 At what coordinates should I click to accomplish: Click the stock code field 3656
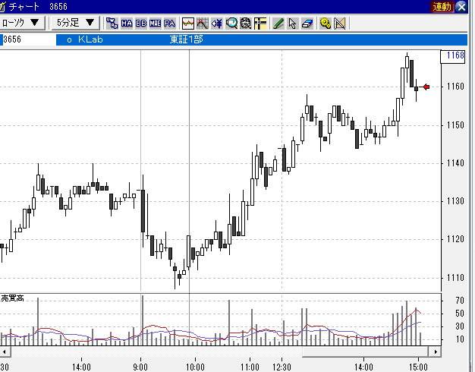pos(28,39)
